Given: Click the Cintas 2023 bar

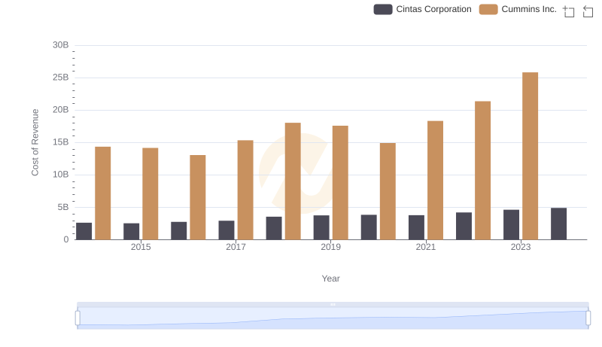Looking at the screenshot, I should (511, 224).
